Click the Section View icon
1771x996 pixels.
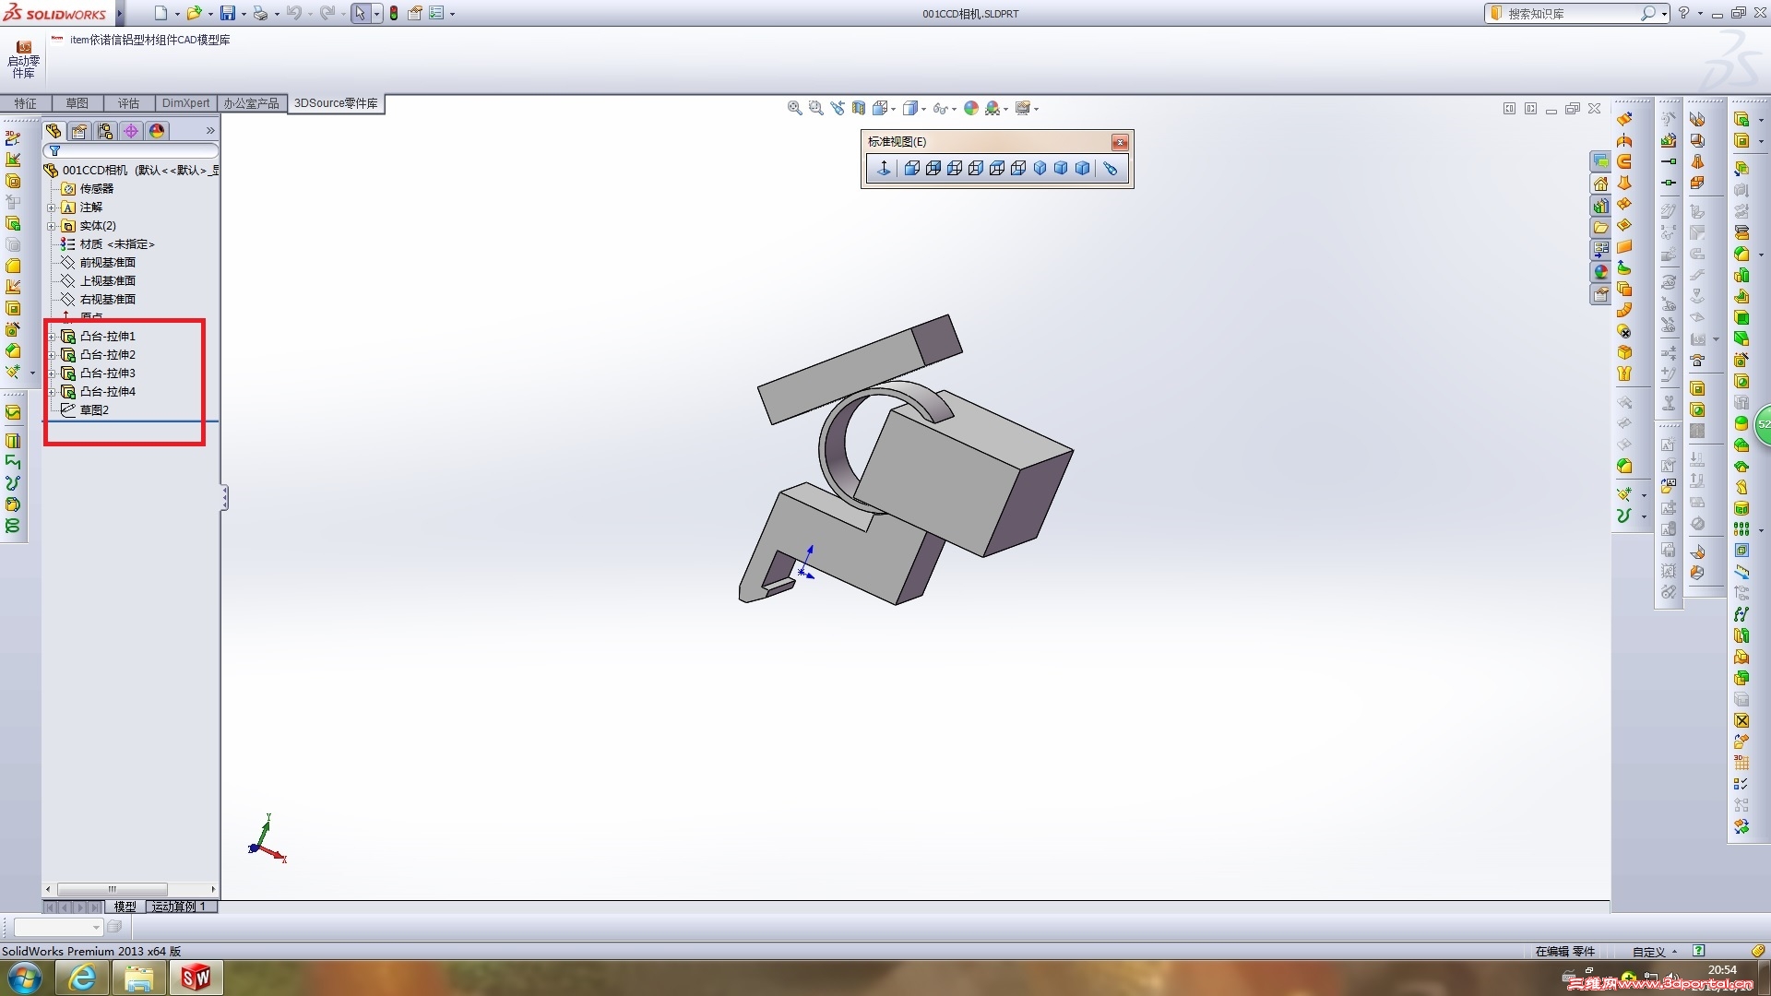click(x=858, y=108)
